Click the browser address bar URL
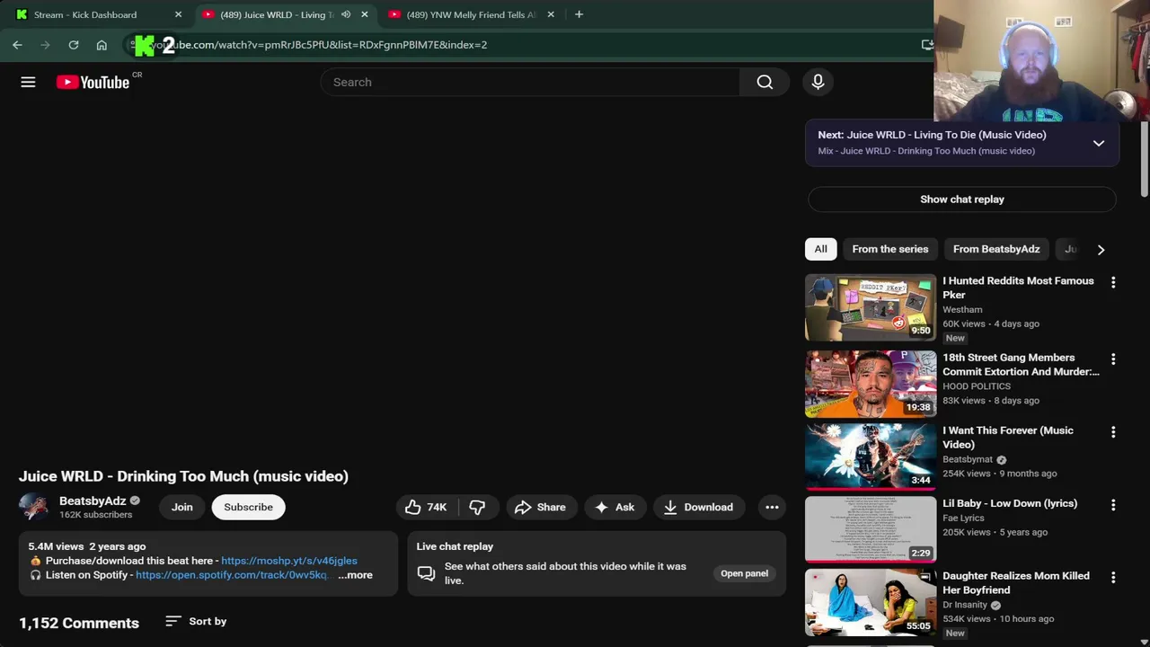The width and height of the screenshot is (1150, 647). pyautogui.click(x=319, y=44)
